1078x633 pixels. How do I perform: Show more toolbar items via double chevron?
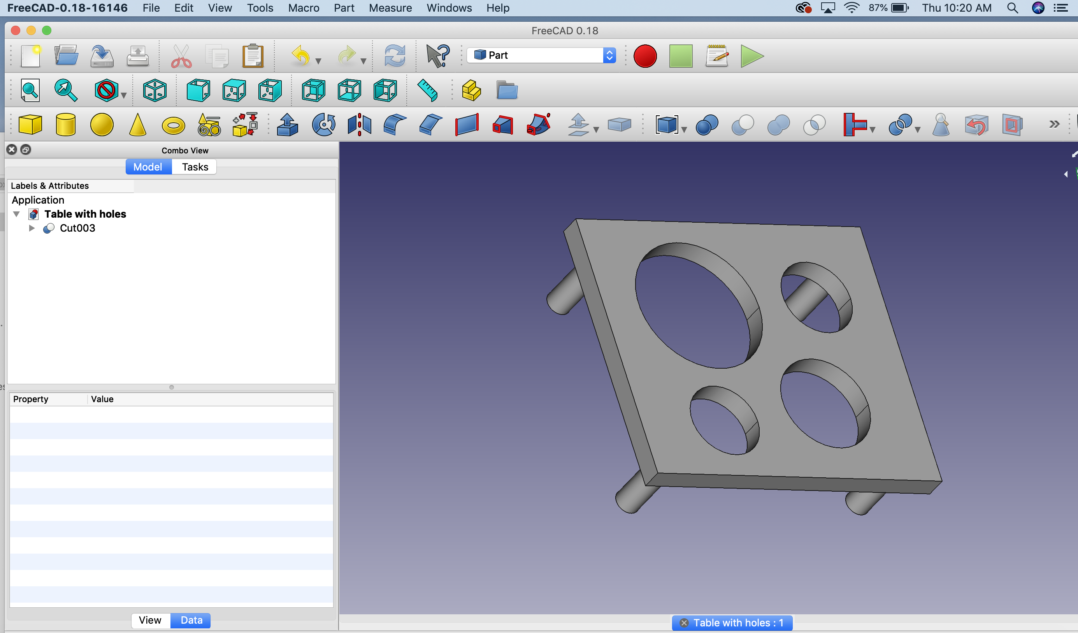(1054, 125)
